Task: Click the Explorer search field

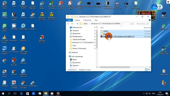Action: coord(142,24)
